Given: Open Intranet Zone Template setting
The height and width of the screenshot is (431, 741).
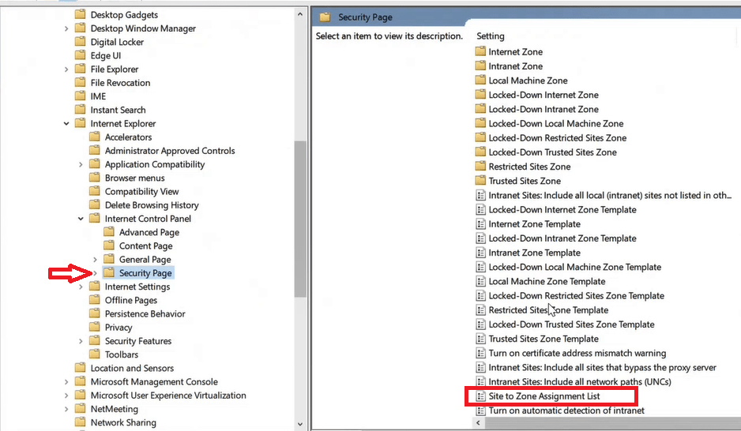Looking at the screenshot, I should [534, 253].
